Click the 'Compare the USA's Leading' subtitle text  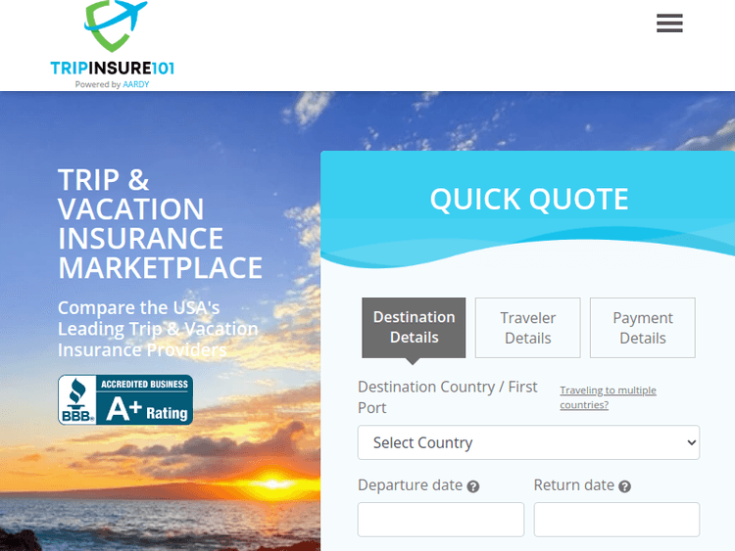(158, 329)
